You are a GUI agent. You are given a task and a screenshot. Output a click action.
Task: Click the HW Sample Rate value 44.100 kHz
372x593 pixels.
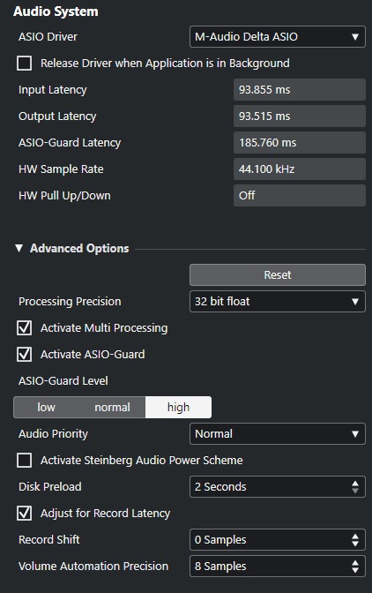[300, 169]
